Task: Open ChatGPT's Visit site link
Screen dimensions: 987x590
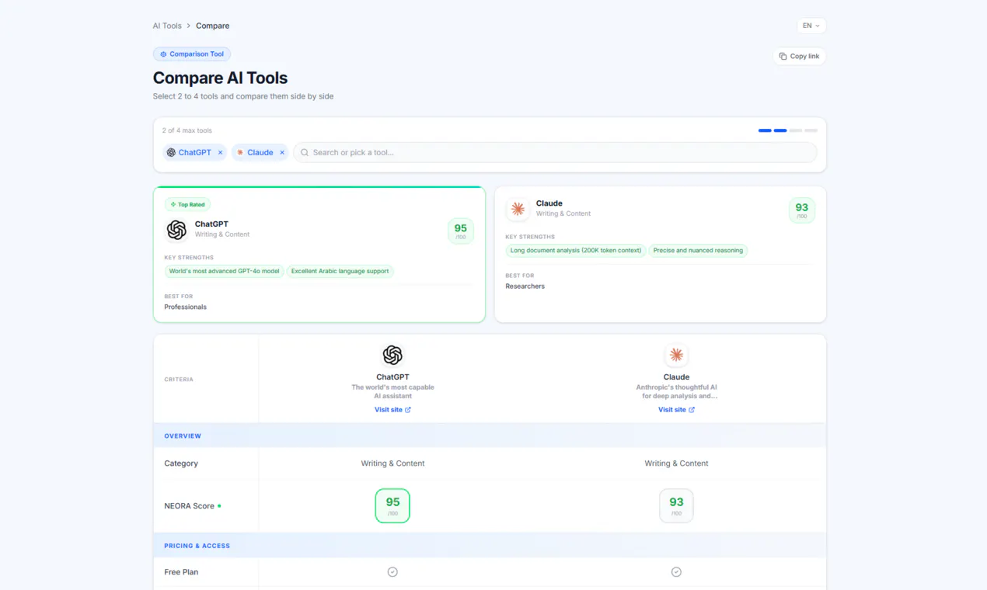Action: [392, 409]
